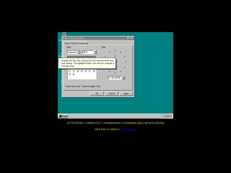Select day 22 in the calendar
Image resolution: width=231 pixels, height=173 pixels.
click(x=70, y=71)
